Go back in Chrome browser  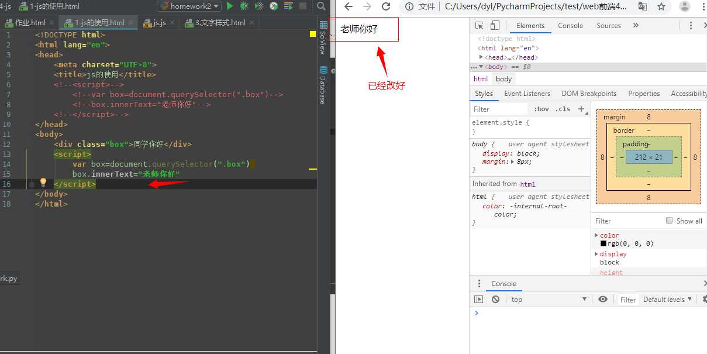348,6
